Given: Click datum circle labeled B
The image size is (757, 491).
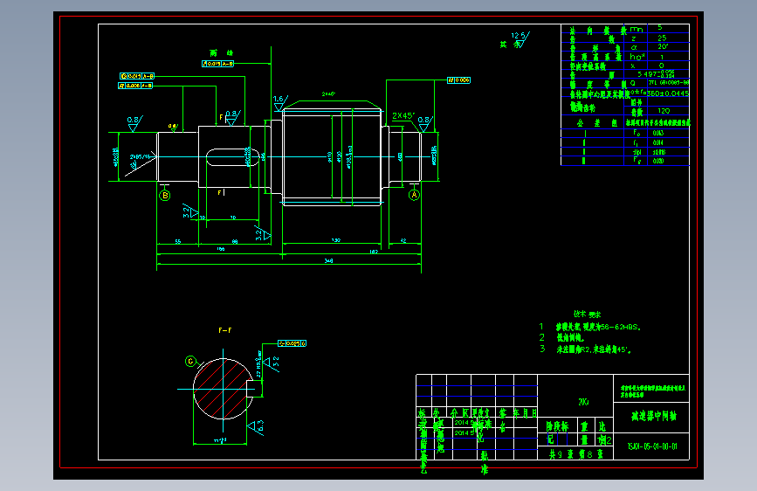Looking at the screenshot, I should point(165,196).
